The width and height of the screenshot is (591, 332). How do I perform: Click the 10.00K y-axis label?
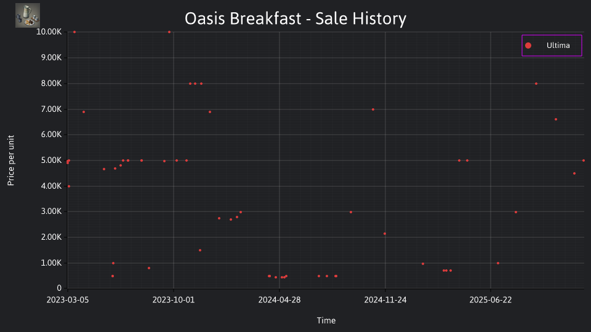[x=49, y=32]
